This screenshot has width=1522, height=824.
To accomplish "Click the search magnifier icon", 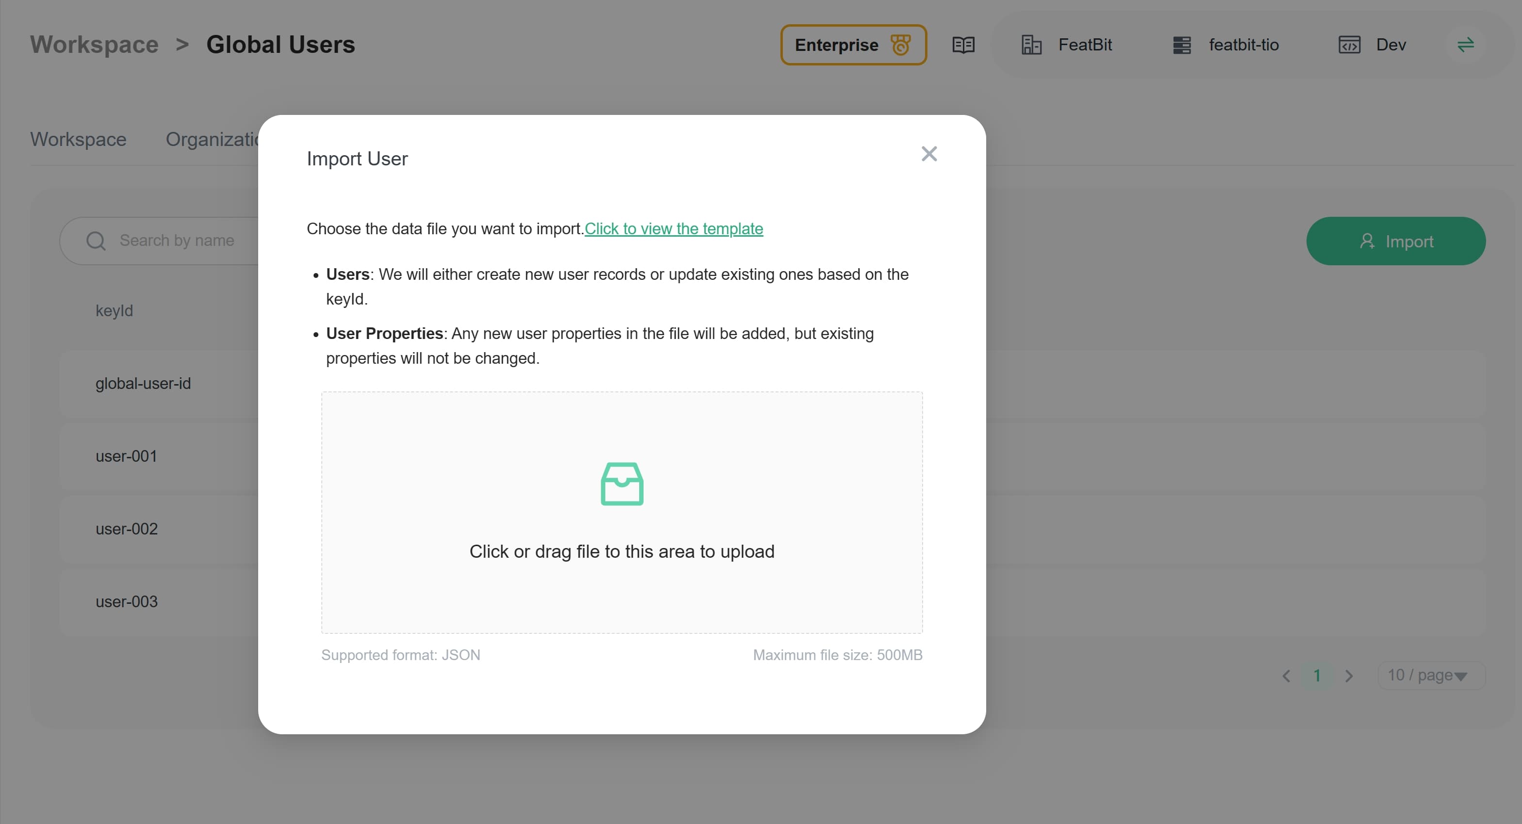I will click(x=96, y=241).
